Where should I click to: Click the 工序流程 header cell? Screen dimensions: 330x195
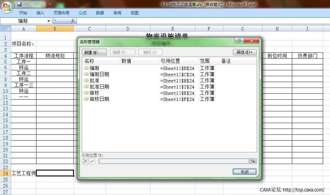coord(23,56)
